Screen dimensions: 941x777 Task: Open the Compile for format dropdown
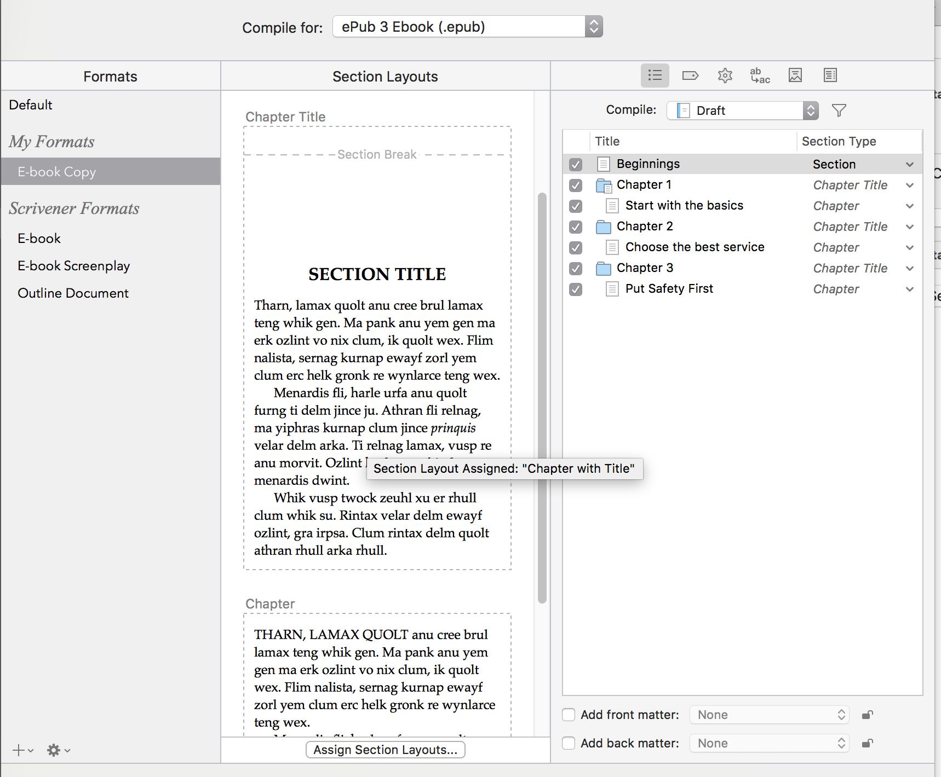[467, 27]
